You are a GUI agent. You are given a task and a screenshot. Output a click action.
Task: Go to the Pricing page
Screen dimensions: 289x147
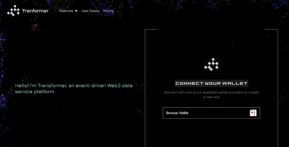tap(108, 11)
